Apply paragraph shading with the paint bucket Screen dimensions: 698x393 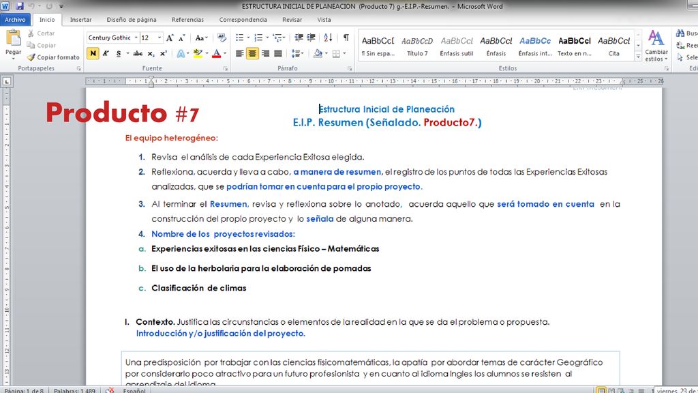tap(318, 53)
